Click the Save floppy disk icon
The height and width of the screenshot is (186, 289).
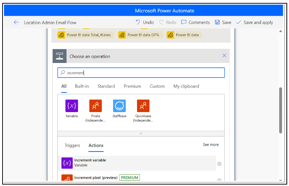pyautogui.click(x=217, y=22)
